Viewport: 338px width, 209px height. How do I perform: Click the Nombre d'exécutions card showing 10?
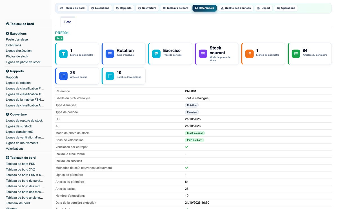(124, 76)
